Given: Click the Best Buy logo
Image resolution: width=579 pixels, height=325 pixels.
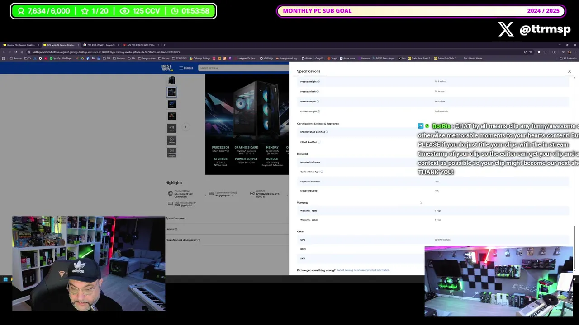Looking at the screenshot, I should [167, 68].
